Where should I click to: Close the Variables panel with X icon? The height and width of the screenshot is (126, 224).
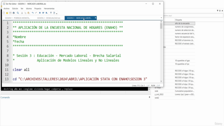click(222, 11)
